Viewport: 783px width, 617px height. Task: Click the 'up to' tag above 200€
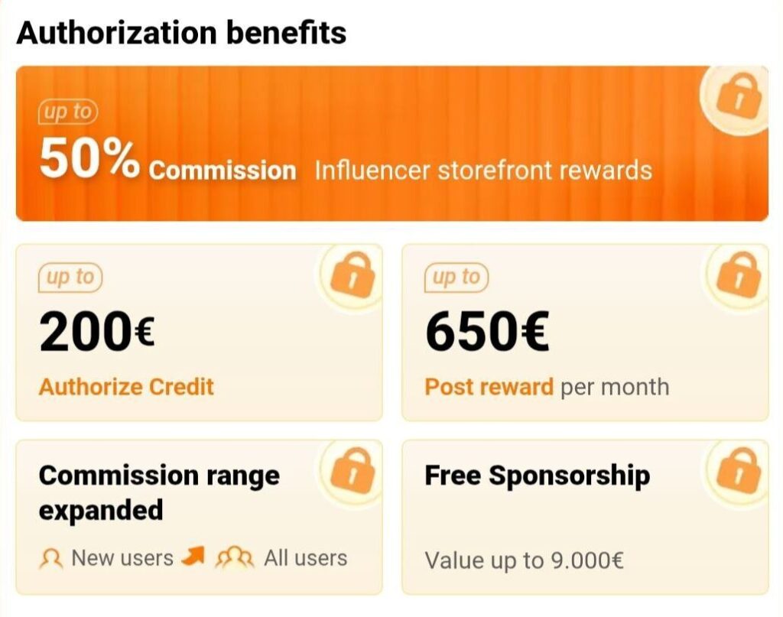pyautogui.click(x=70, y=277)
